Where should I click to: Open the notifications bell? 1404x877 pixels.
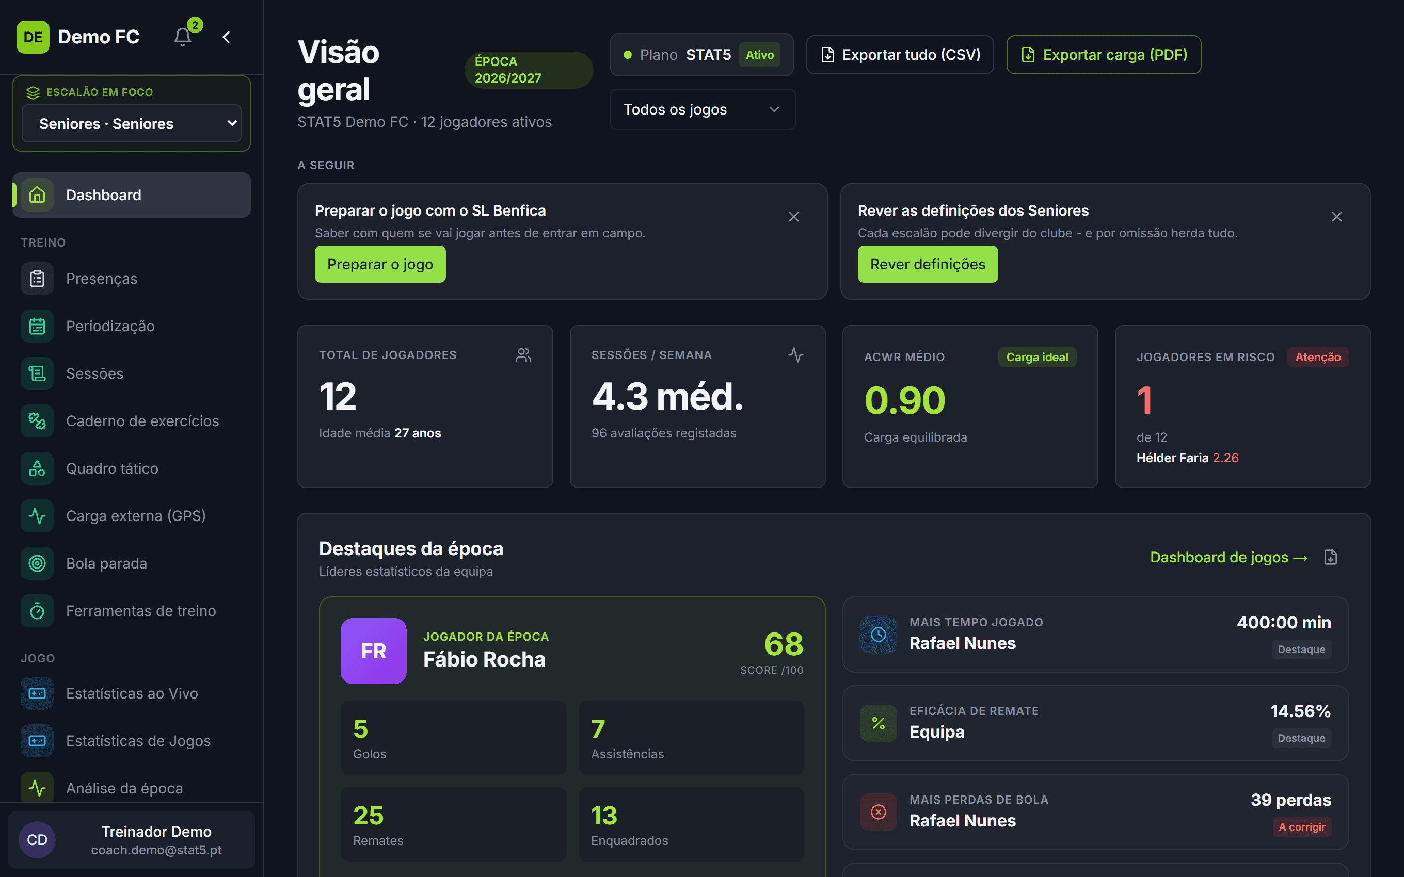[x=183, y=37]
